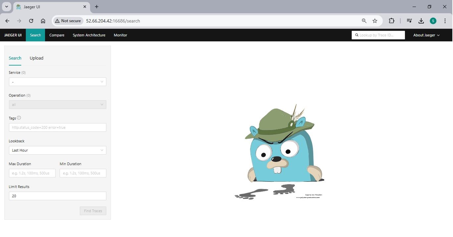Expand the Service dropdown
The width and height of the screenshot is (453, 237).
(x=57, y=82)
